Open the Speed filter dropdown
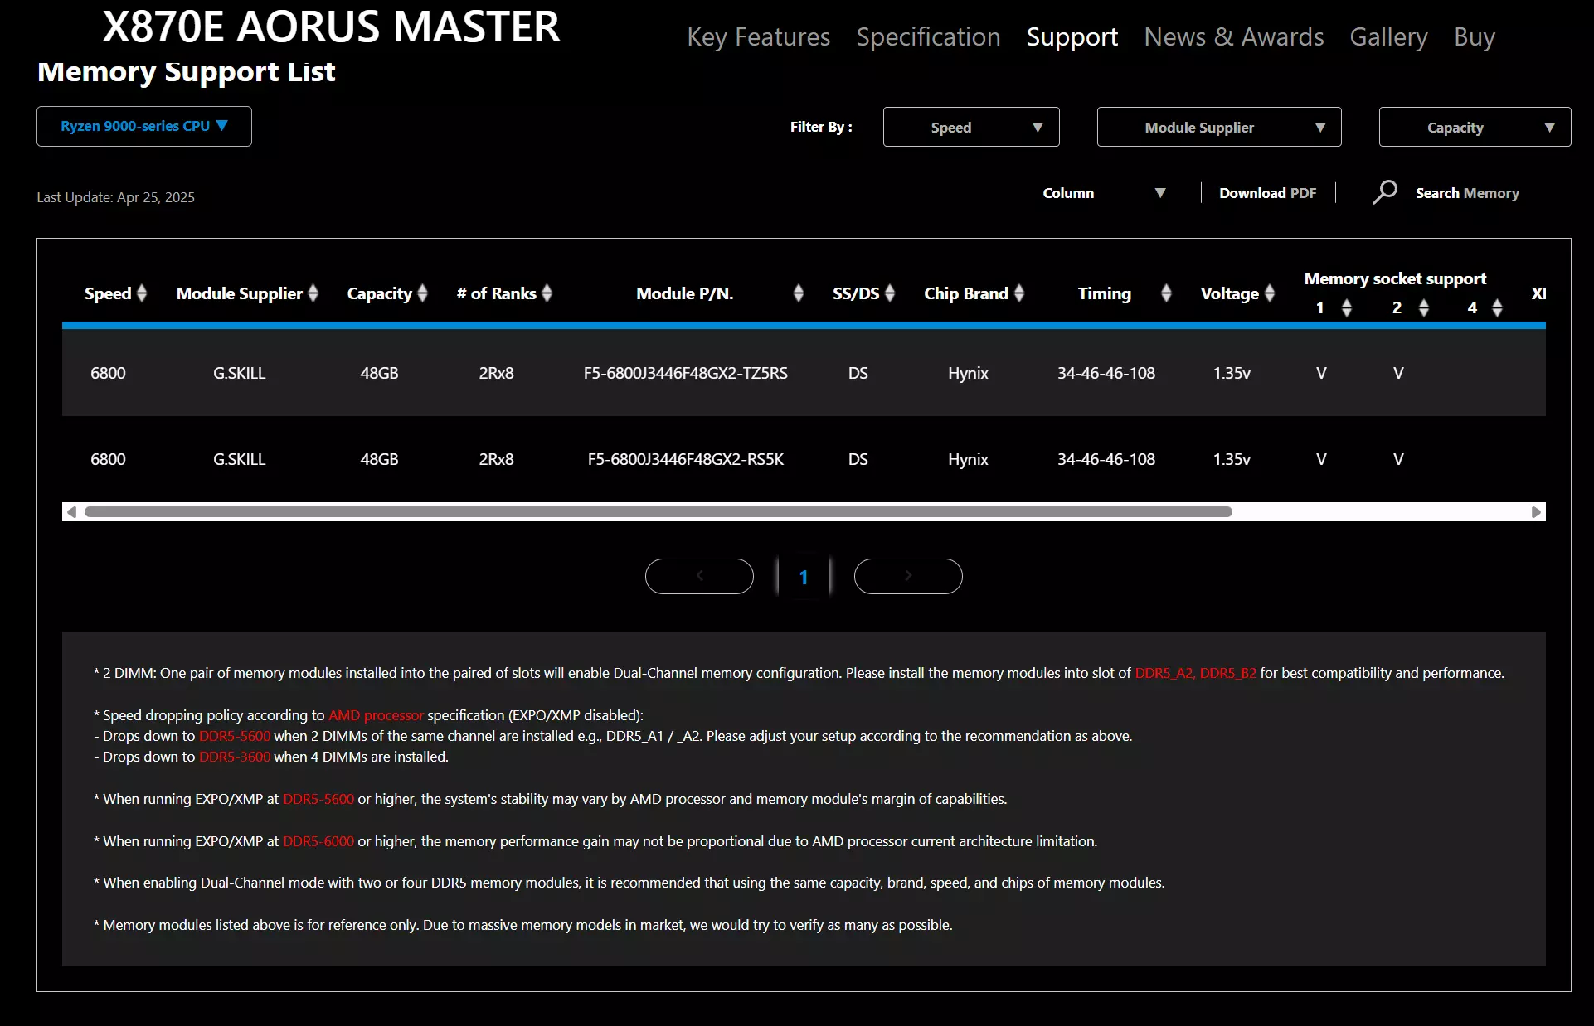This screenshot has width=1594, height=1026. 971,127
